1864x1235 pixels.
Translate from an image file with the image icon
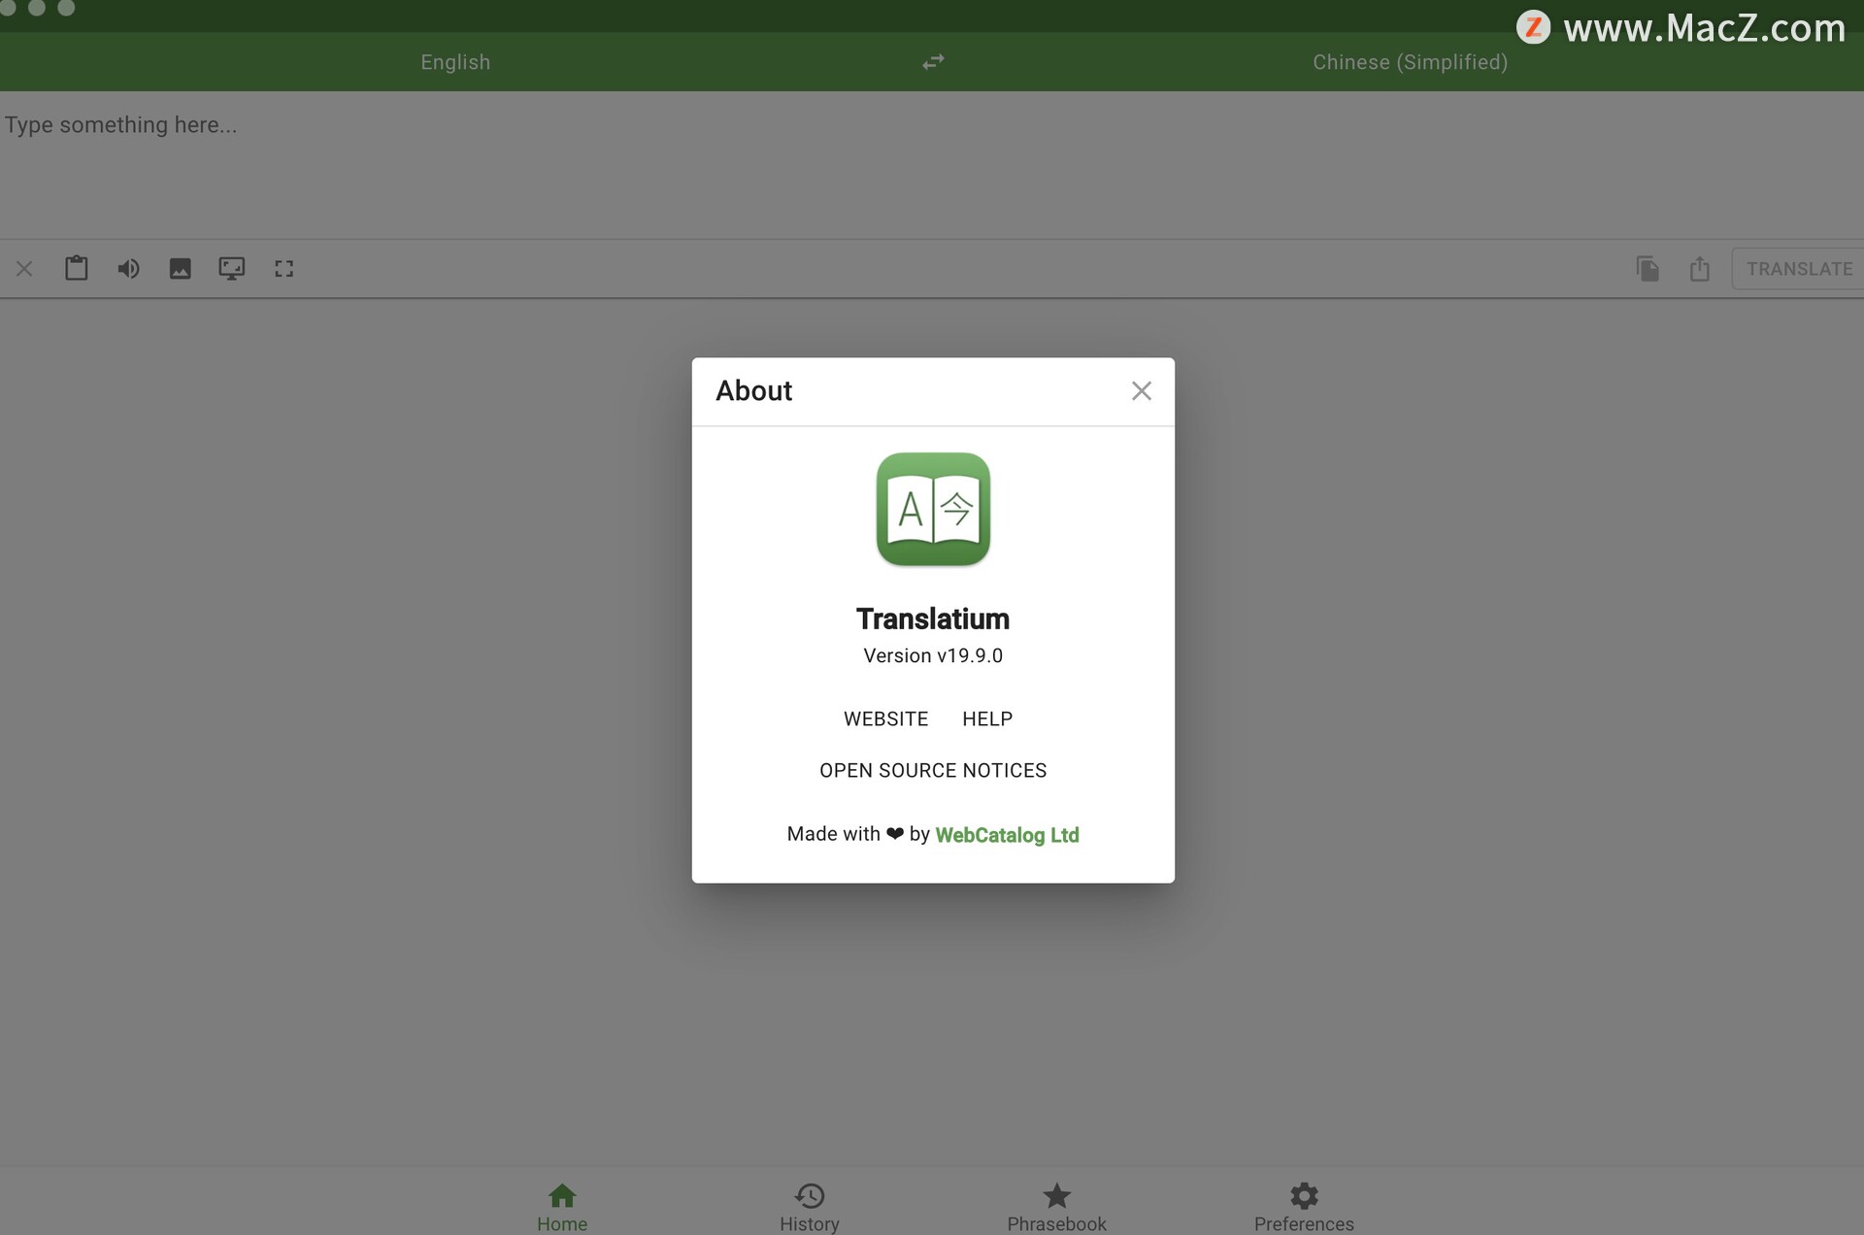click(180, 269)
